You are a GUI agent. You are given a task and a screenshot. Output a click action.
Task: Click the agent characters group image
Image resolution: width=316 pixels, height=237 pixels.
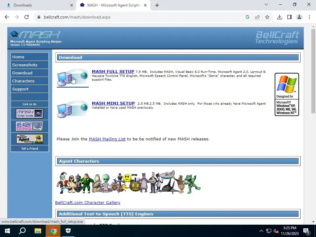click(x=128, y=182)
